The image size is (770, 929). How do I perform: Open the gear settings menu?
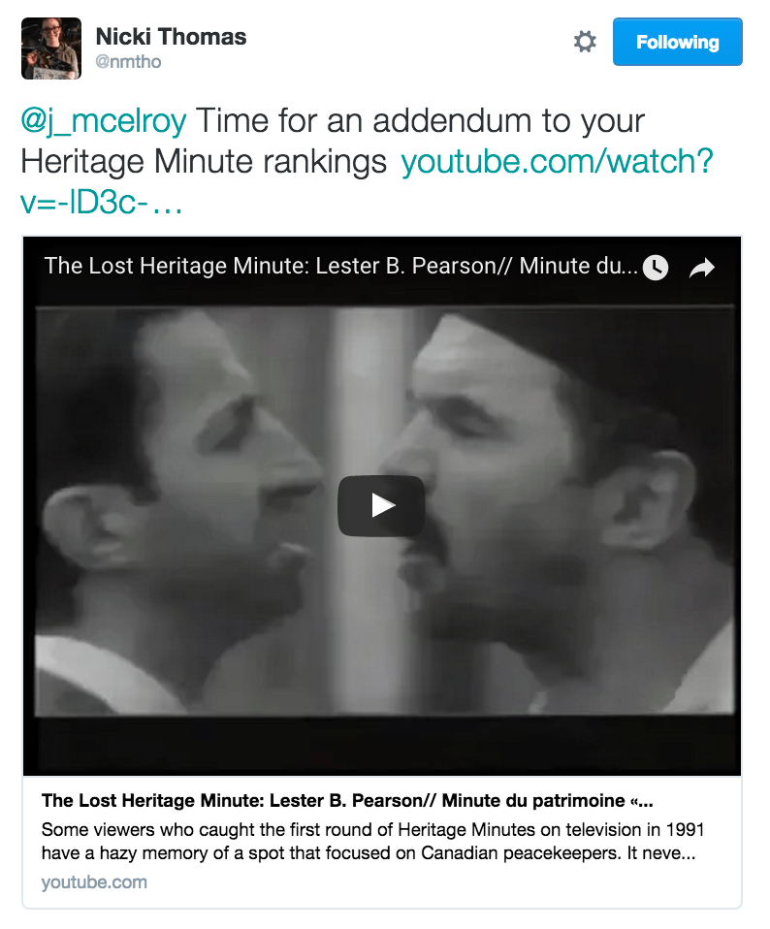pyautogui.click(x=585, y=42)
